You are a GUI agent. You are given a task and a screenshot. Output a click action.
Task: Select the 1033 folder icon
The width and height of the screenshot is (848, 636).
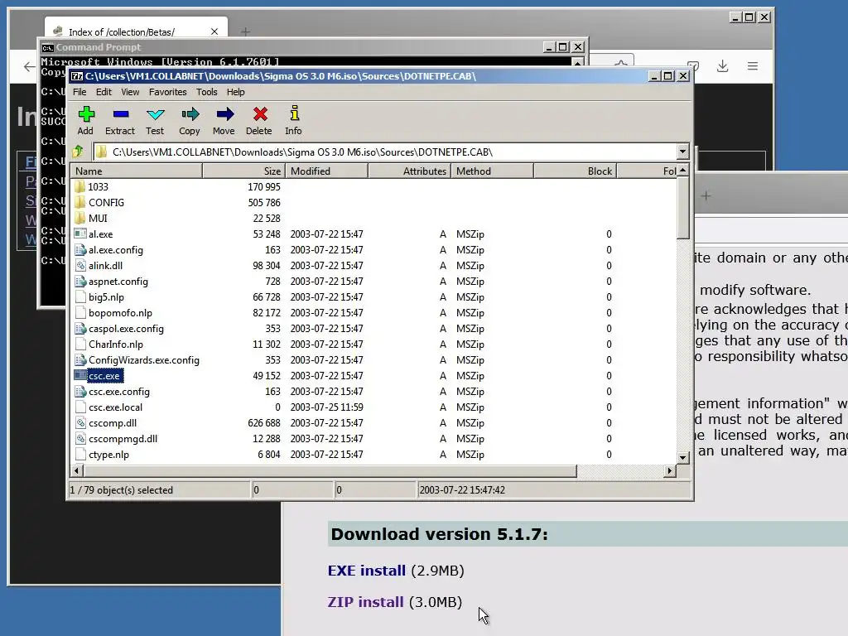coord(80,186)
